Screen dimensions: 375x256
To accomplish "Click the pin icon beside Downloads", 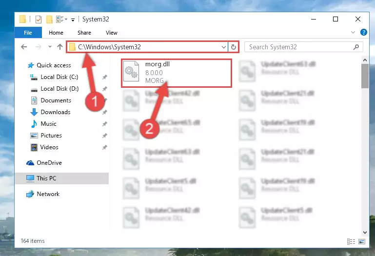I will 104,112.
